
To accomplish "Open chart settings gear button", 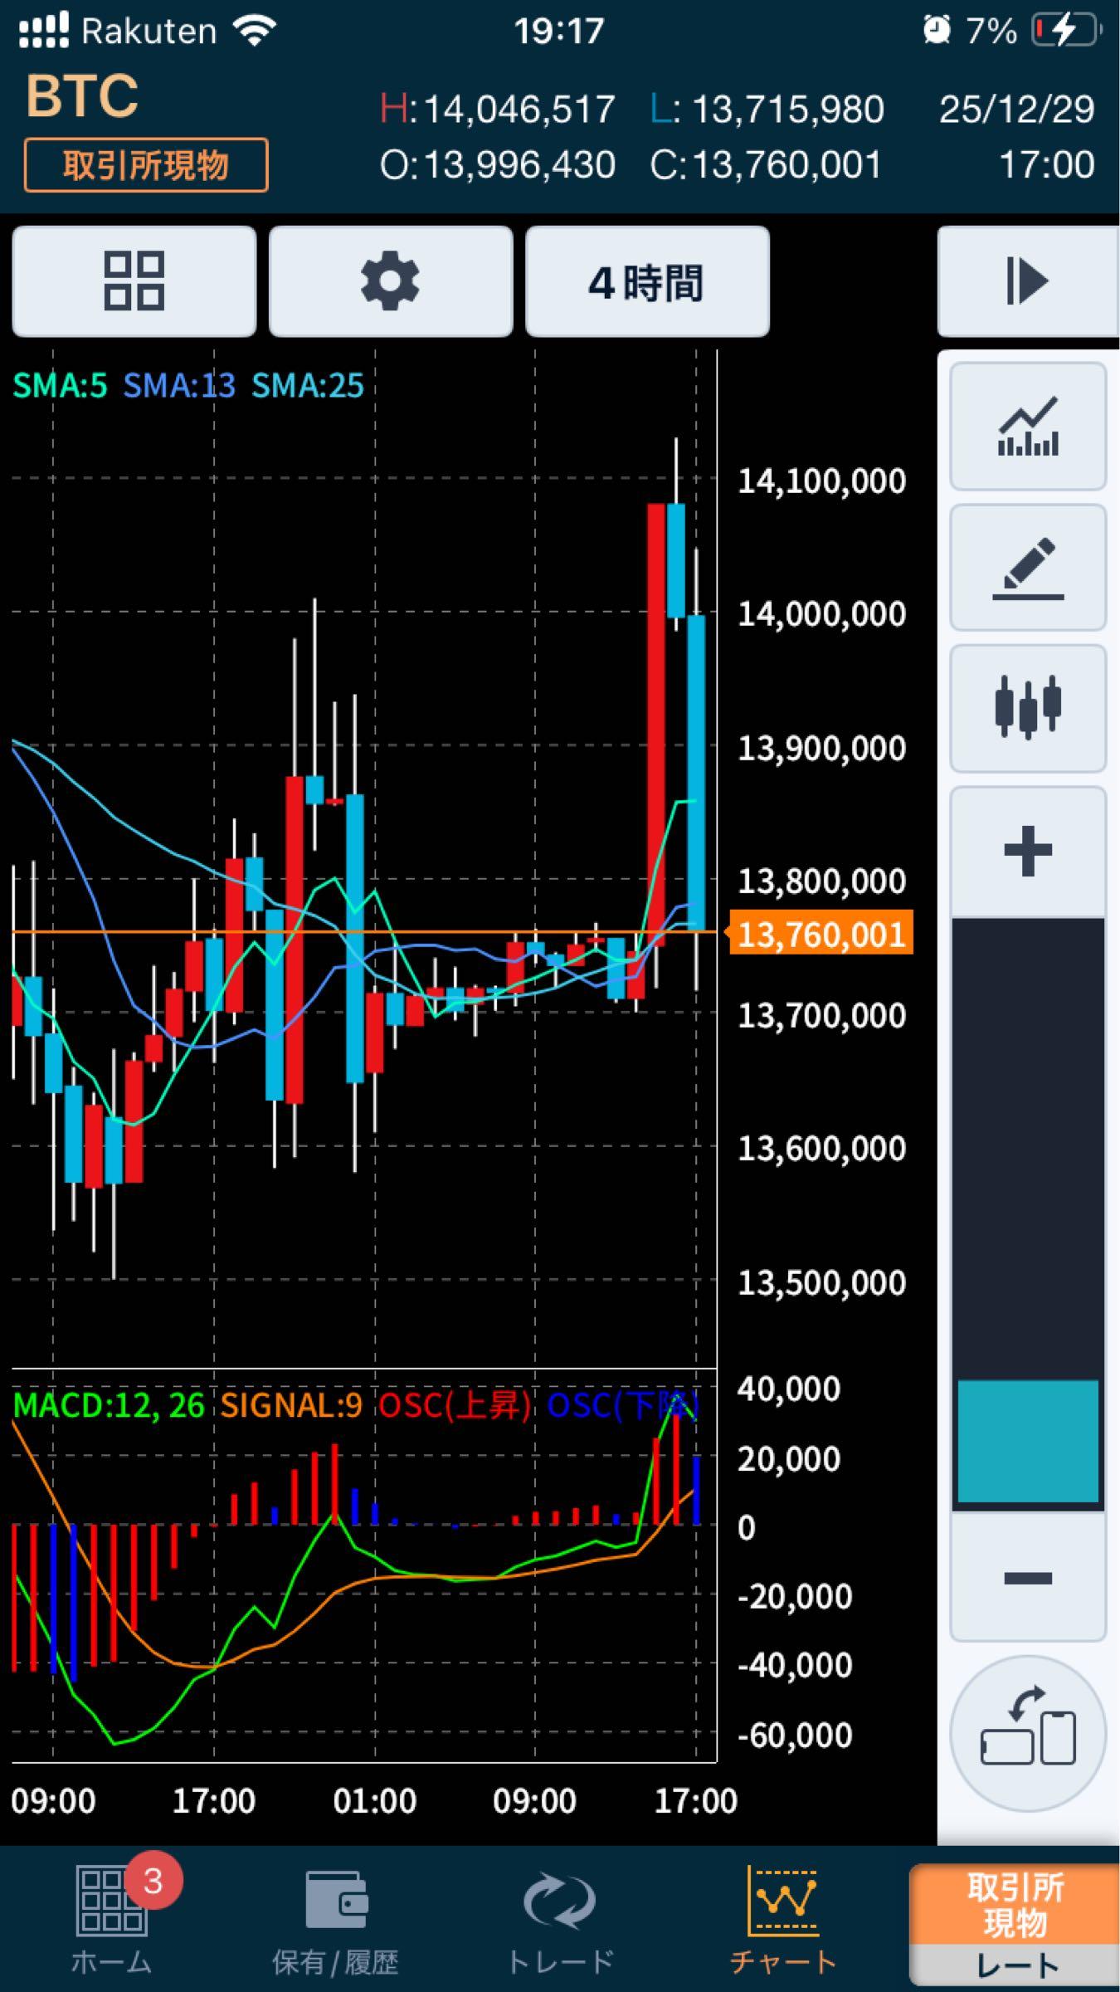I will click(x=390, y=281).
